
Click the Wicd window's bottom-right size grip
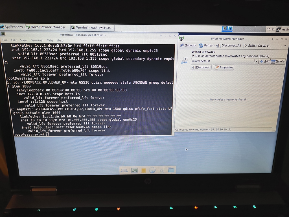tap(274, 130)
